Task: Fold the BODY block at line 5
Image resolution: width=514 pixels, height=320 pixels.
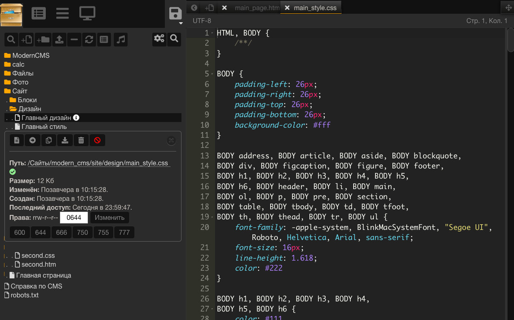Action: (x=212, y=74)
